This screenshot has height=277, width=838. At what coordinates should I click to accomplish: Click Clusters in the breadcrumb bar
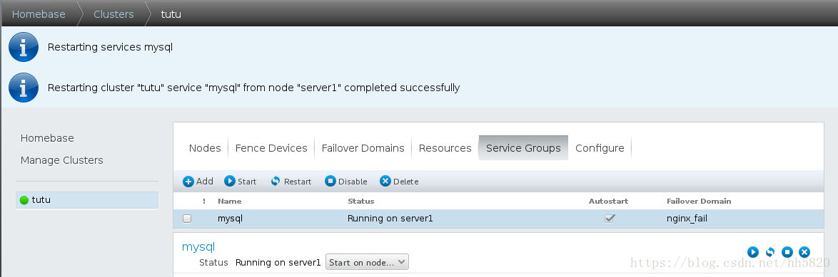click(x=113, y=14)
